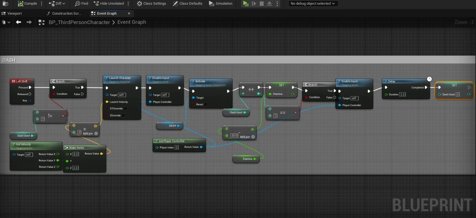Click the eject button
This screenshot has height=218, width=476.
point(269,4)
